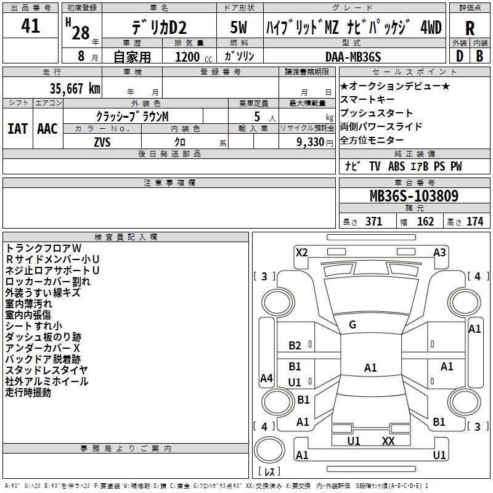This screenshot has width=493, height=493.
Task: Click the スマートキー sales point
Action: point(367,100)
